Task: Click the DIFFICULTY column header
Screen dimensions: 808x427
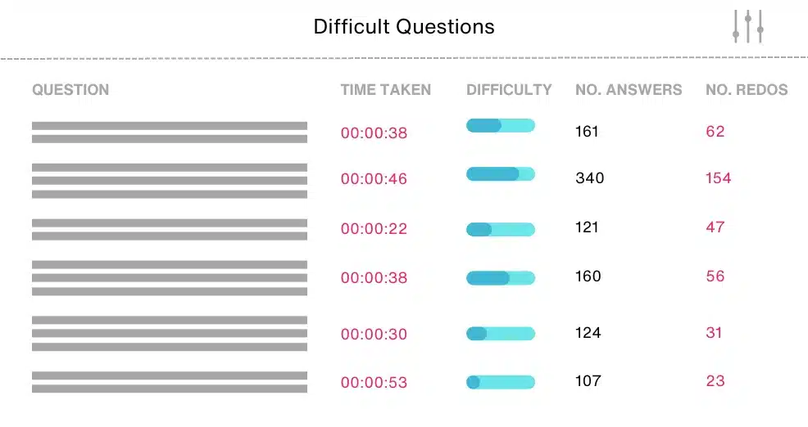Action: pyautogui.click(x=509, y=90)
